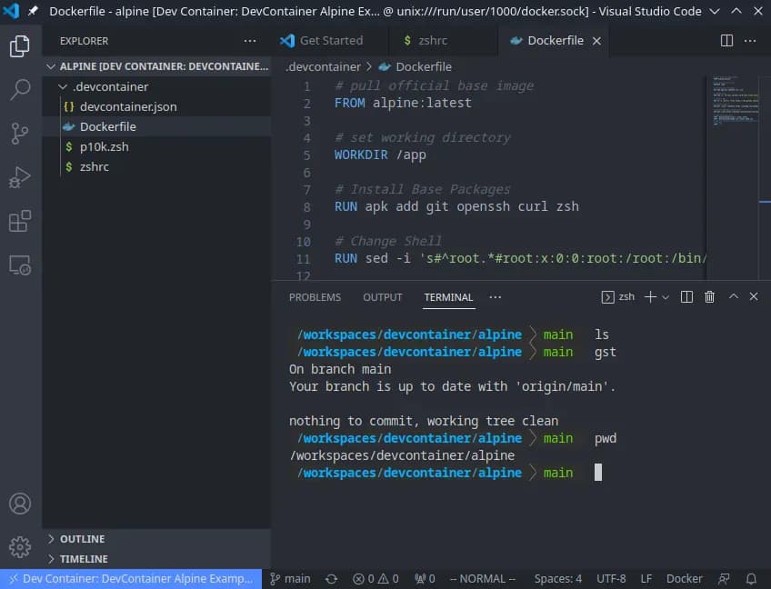Open zshrc file in explorer
Image resolution: width=771 pixels, height=589 pixels.
coord(156,166)
